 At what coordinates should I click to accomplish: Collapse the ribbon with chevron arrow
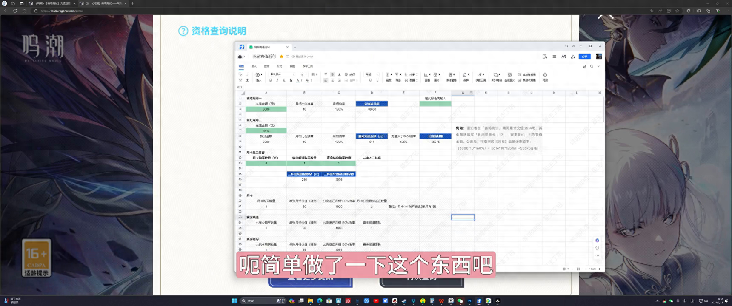tap(598, 66)
